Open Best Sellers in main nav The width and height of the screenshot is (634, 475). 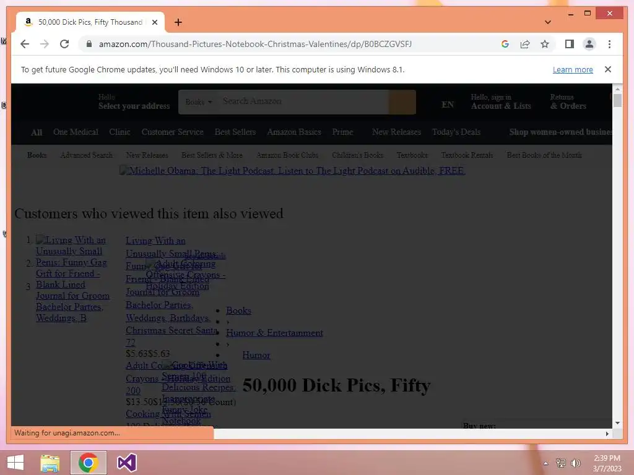[235, 132]
